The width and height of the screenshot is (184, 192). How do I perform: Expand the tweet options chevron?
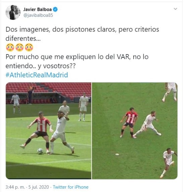tap(175, 9)
